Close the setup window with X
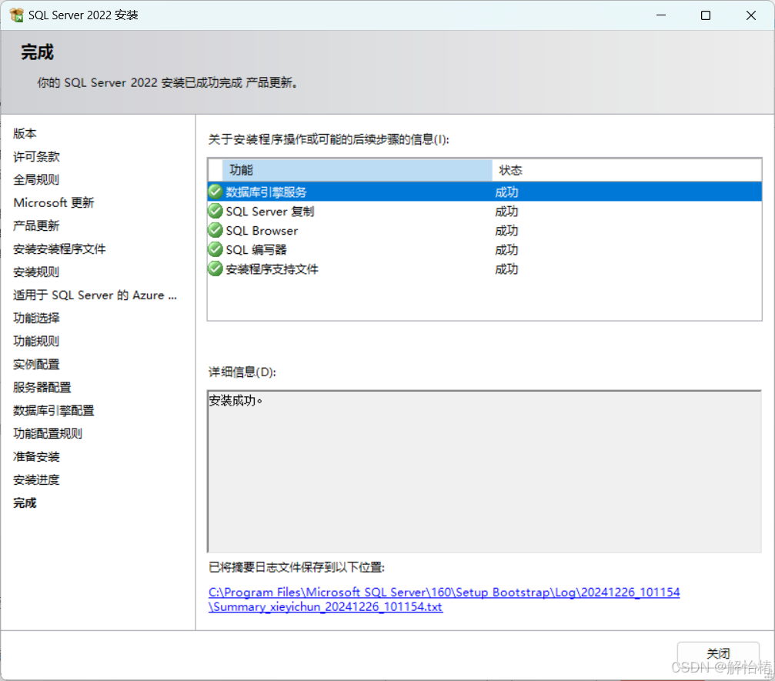The height and width of the screenshot is (681, 775). [x=751, y=15]
